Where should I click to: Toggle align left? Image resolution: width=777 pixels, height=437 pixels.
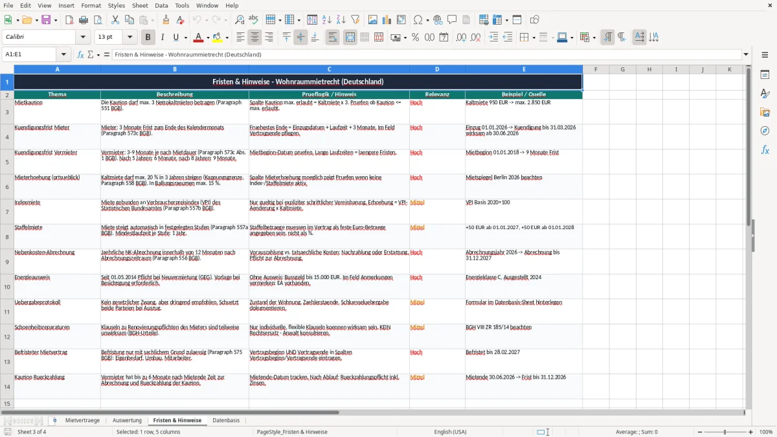[x=240, y=38]
